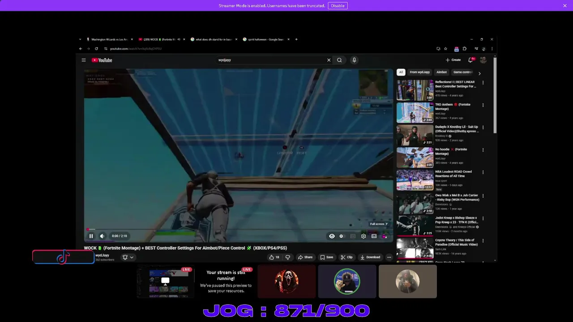This screenshot has height=322, width=573.
Task: Click in the video progress bar
Action: coord(238,229)
